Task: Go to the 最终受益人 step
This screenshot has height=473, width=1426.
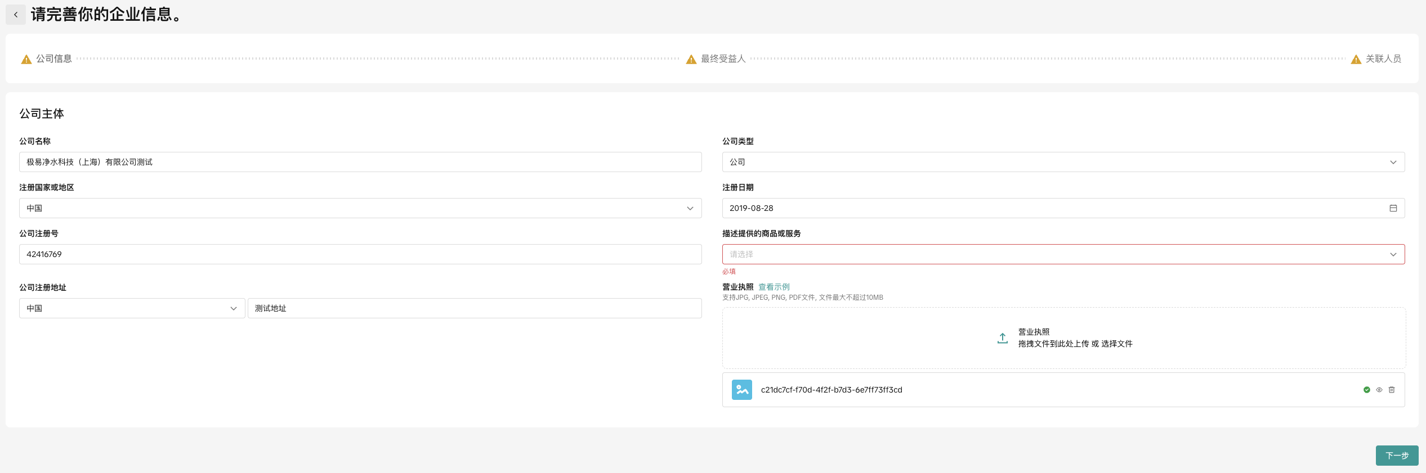Action: pyautogui.click(x=723, y=58)
